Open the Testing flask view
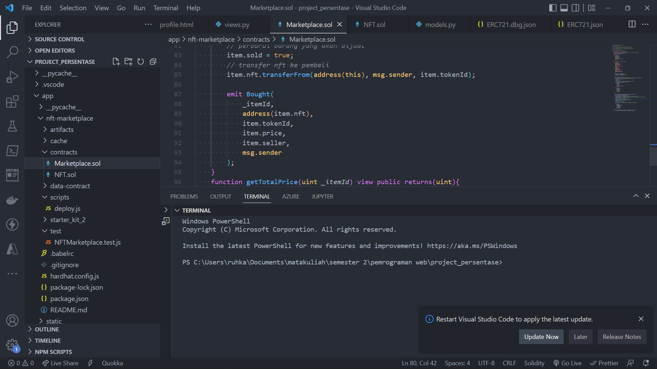The width and height of the screenshot is (657, 369). click(12, 126)
